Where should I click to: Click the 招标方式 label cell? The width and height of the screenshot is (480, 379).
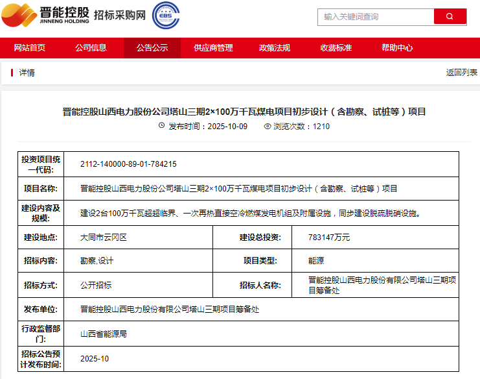[x=41, y=285]
